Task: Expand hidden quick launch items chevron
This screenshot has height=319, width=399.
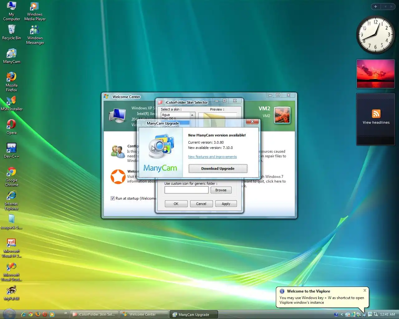Action: click(x=65, y=313)
